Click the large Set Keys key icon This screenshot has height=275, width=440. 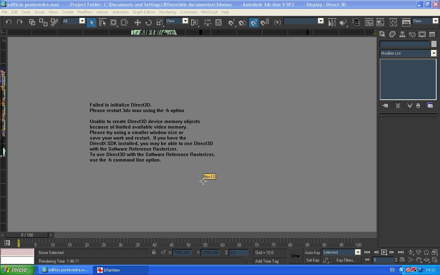[x=295, y=256]
